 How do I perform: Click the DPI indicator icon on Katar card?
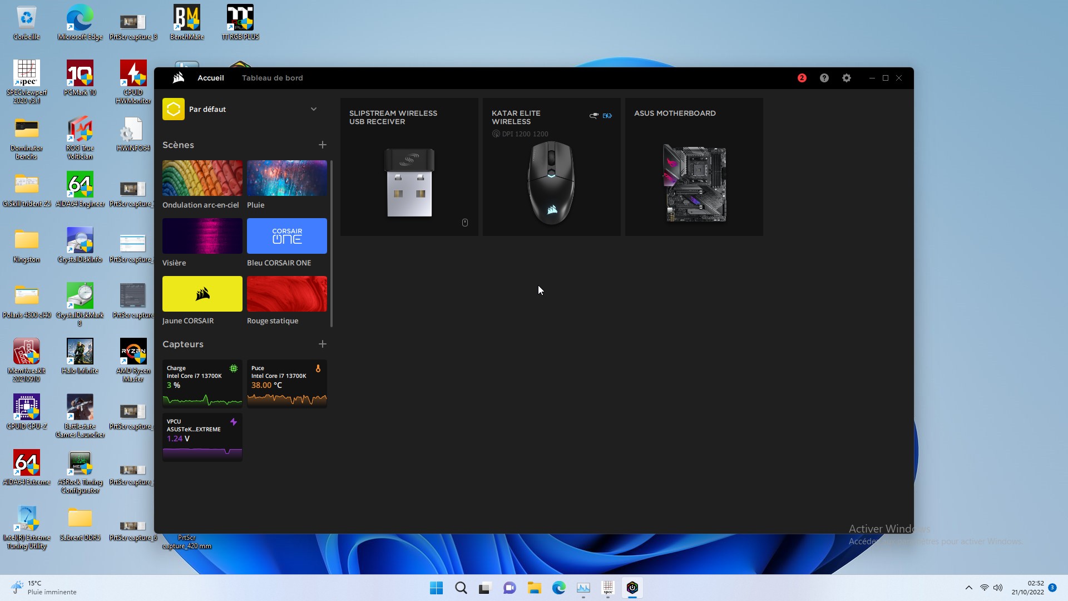pos(496,134)
